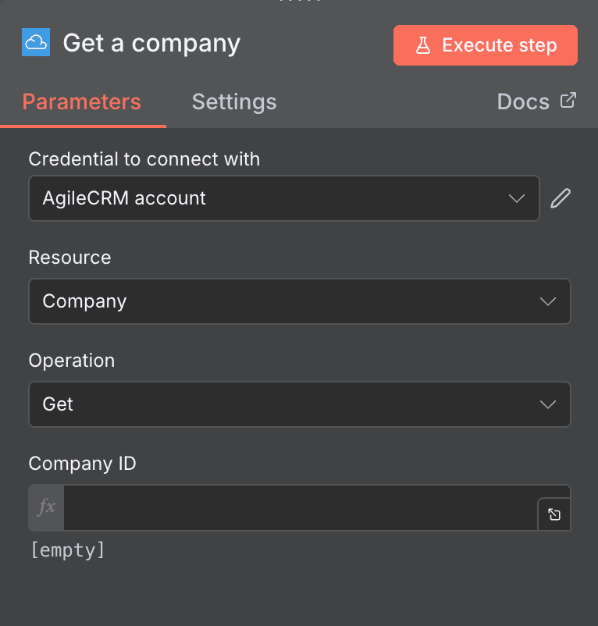The image size is (598, 626).
Task: Select the Parameters tab
Action: point(81,101)
